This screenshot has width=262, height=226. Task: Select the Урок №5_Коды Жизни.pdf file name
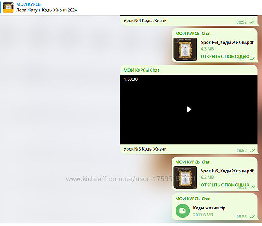(x=227, y=171)
